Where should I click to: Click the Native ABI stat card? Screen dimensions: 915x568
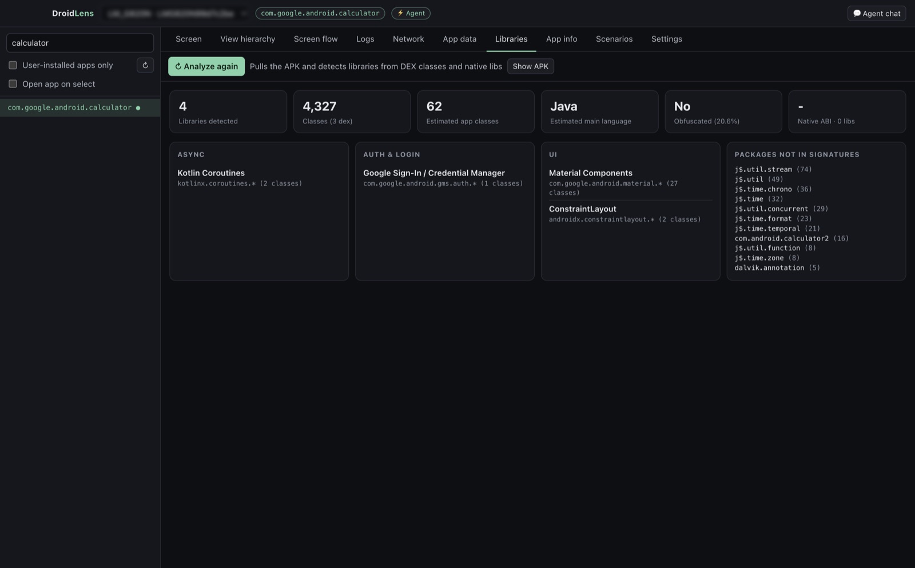coord(847,111)
